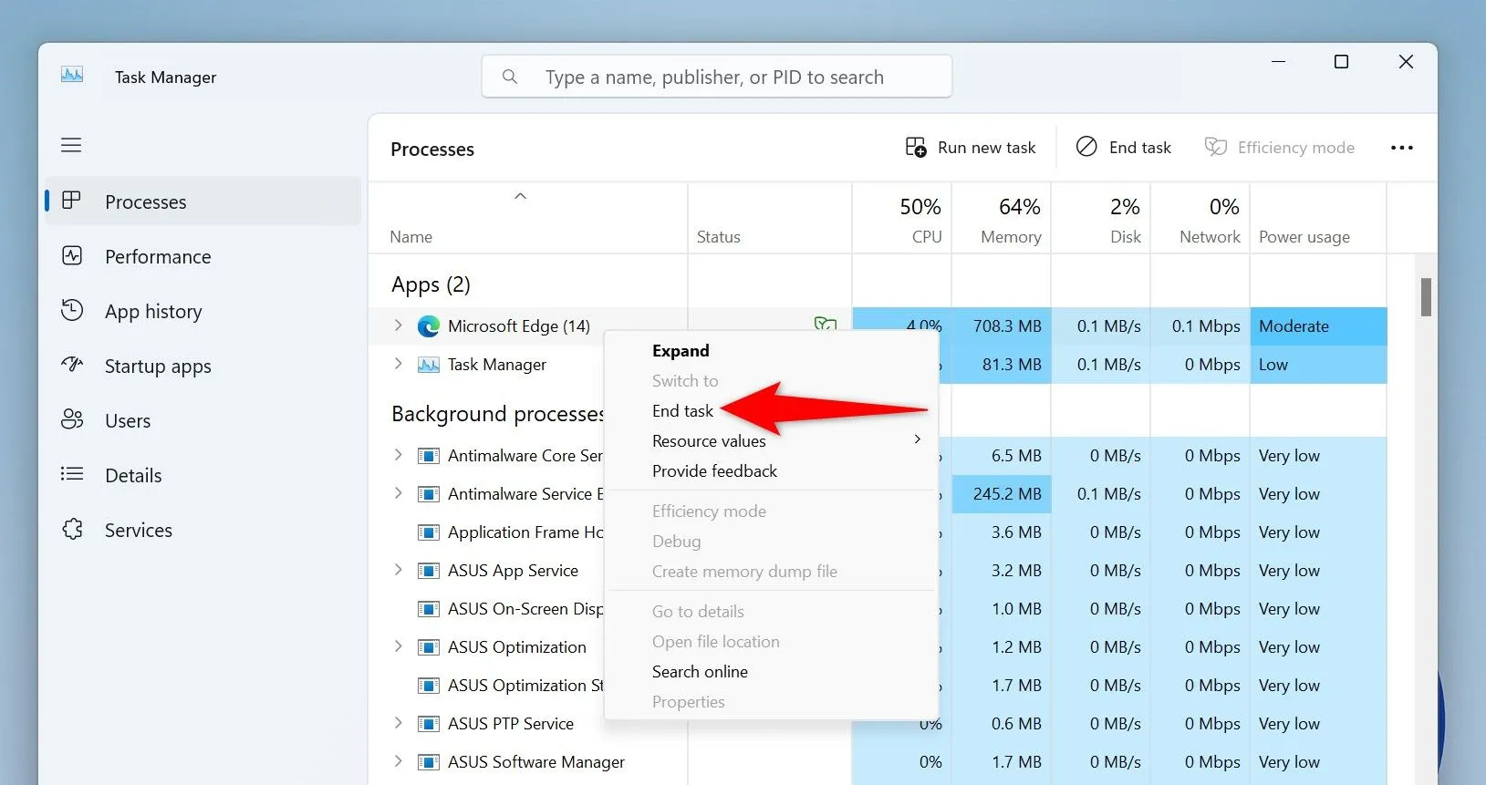Screen dimensions: 1486x785
Task: Click the Background processes group heading
Action: coord(498,414)
